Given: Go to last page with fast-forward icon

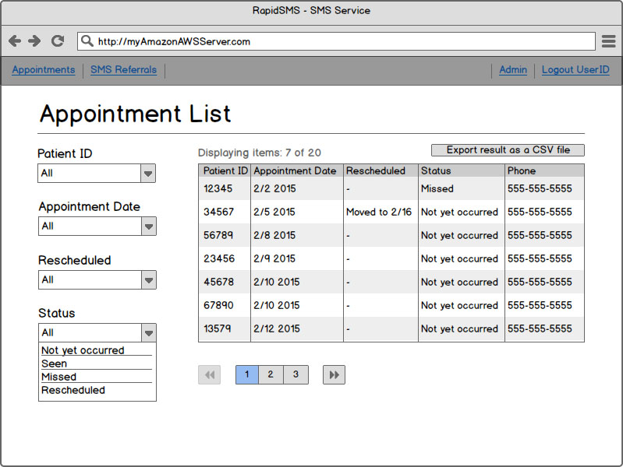Looking at the screenshot, I should pos(334,374).
